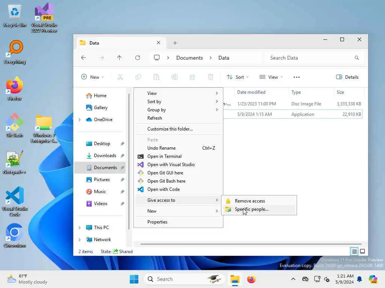Select Open in Terminal

tap(178, 156)
